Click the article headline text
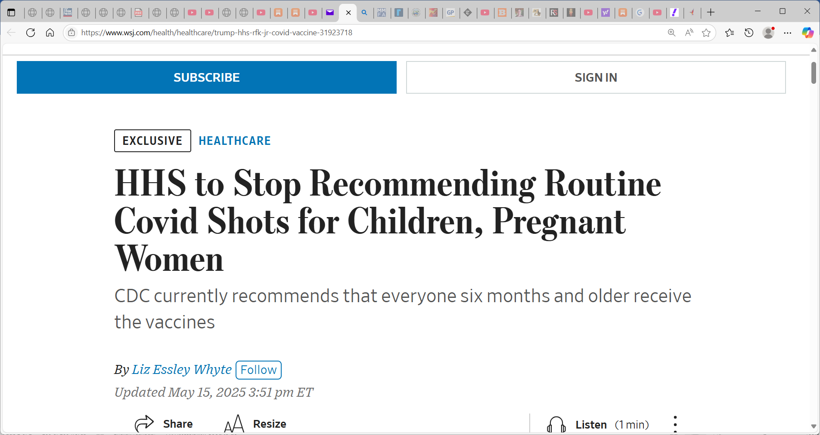This screenshot has height=435, width=820. [x=388, y=221]
